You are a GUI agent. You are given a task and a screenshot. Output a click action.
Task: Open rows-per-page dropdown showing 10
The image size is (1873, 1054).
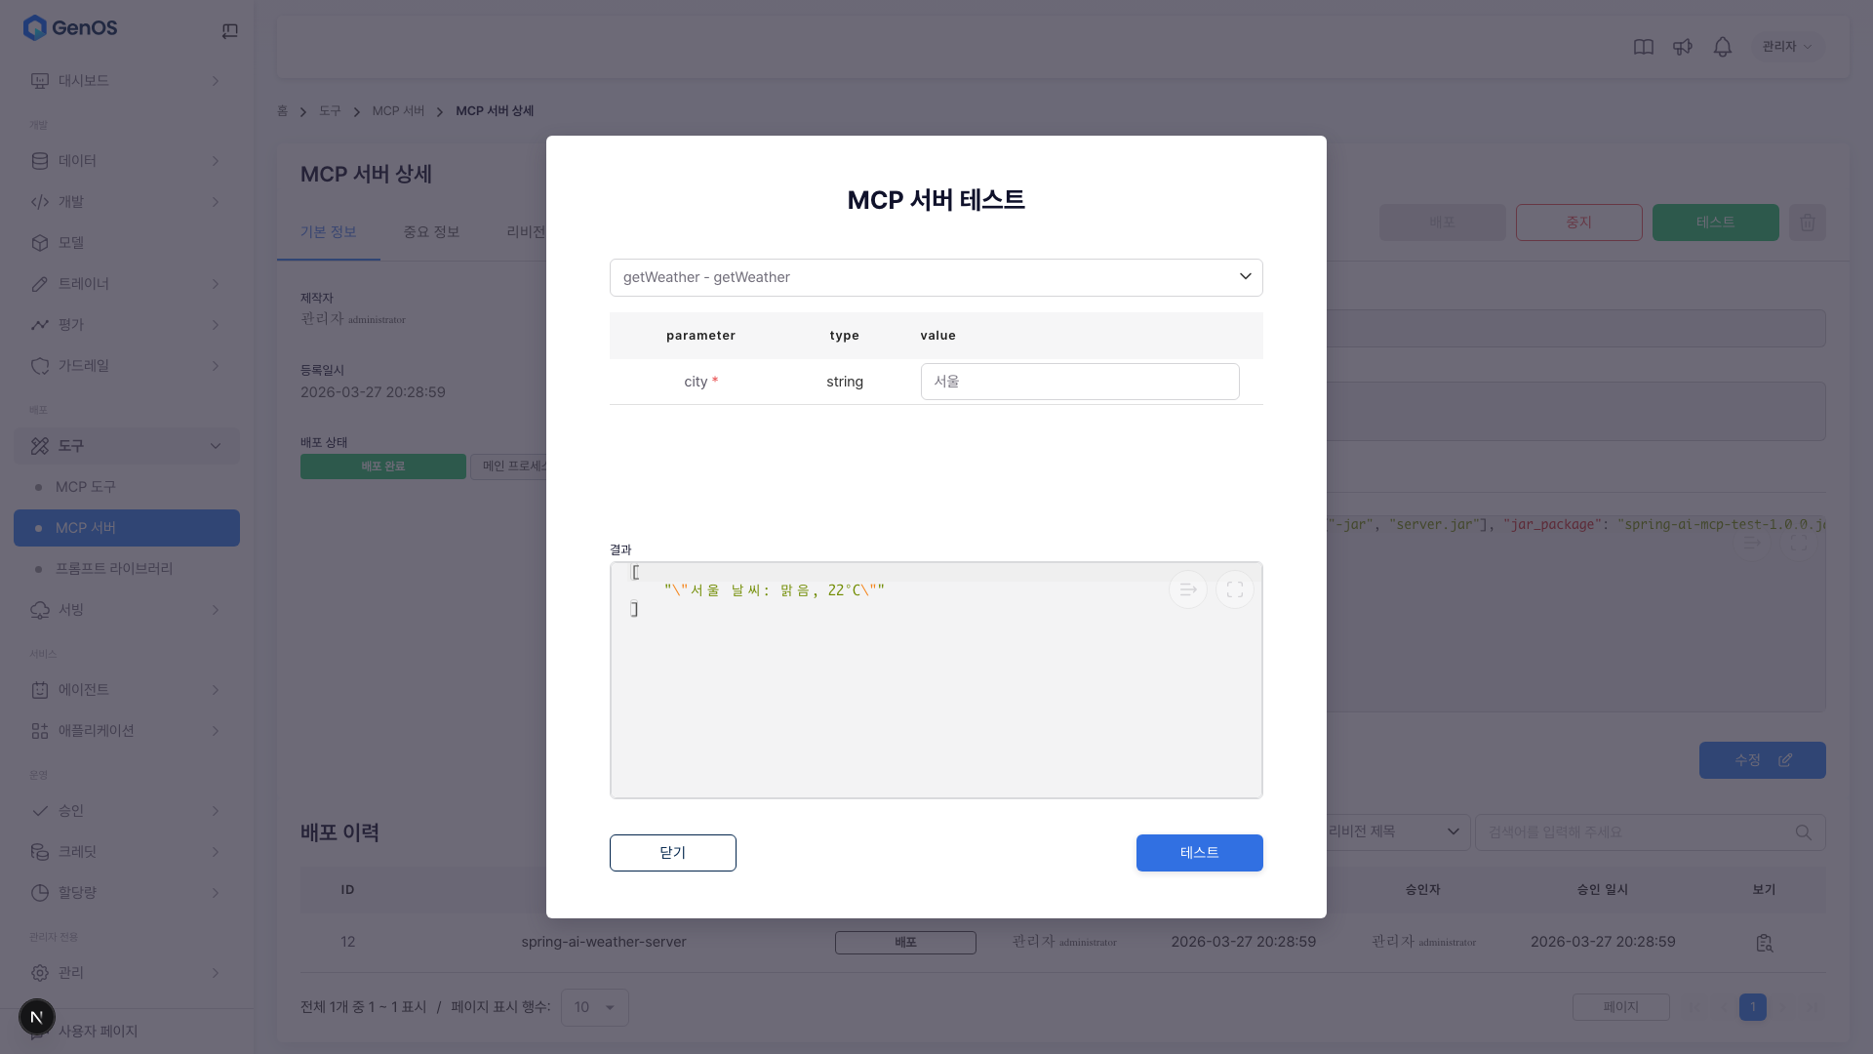(594, 1007)
